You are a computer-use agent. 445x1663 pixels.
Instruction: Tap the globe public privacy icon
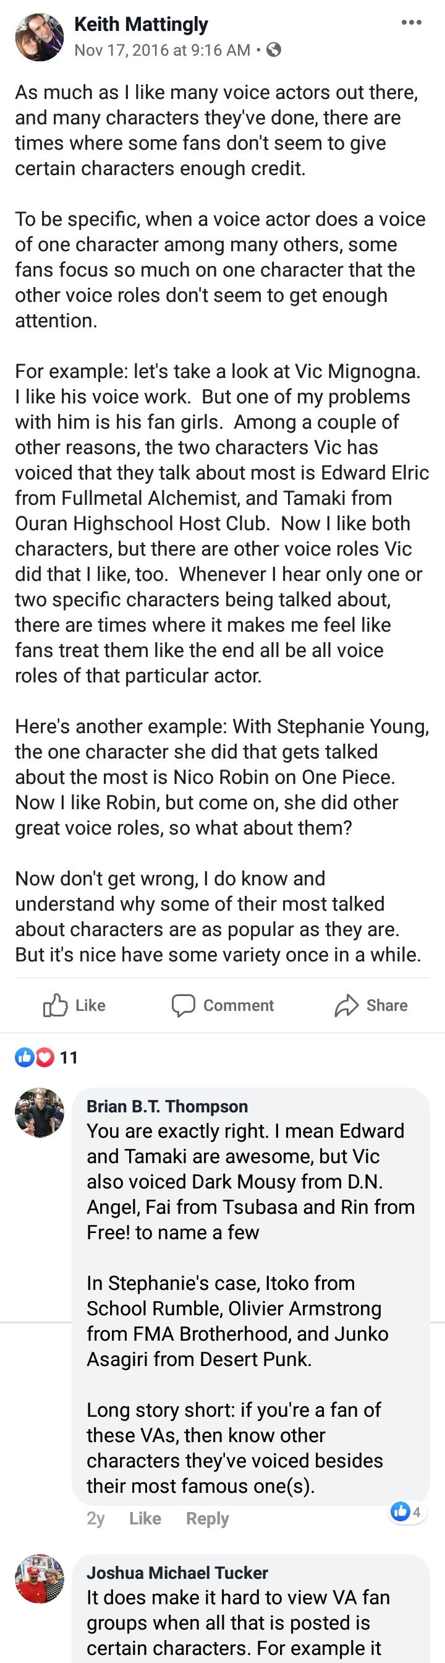pos(274,49)
